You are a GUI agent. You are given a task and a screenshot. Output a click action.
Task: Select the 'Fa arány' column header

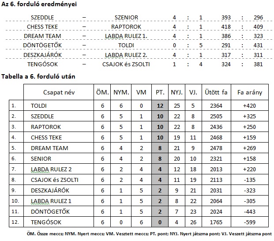(249, 93)
